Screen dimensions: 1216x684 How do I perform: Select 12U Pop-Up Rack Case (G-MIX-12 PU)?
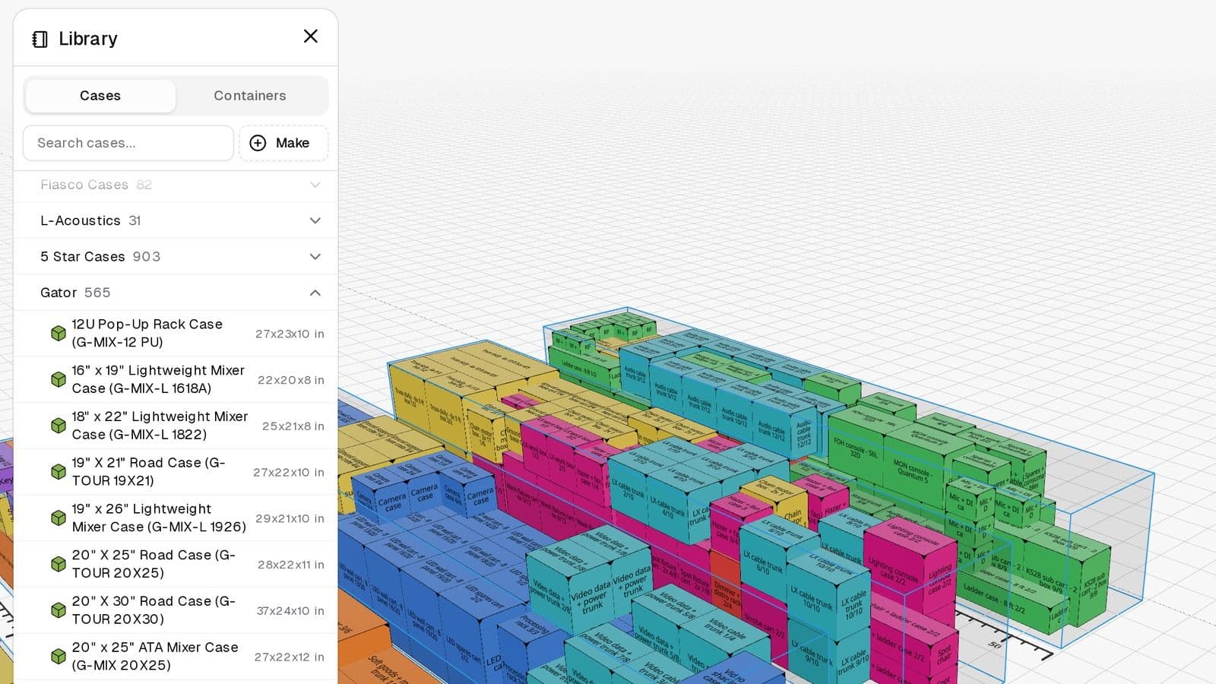click(176, 333)
